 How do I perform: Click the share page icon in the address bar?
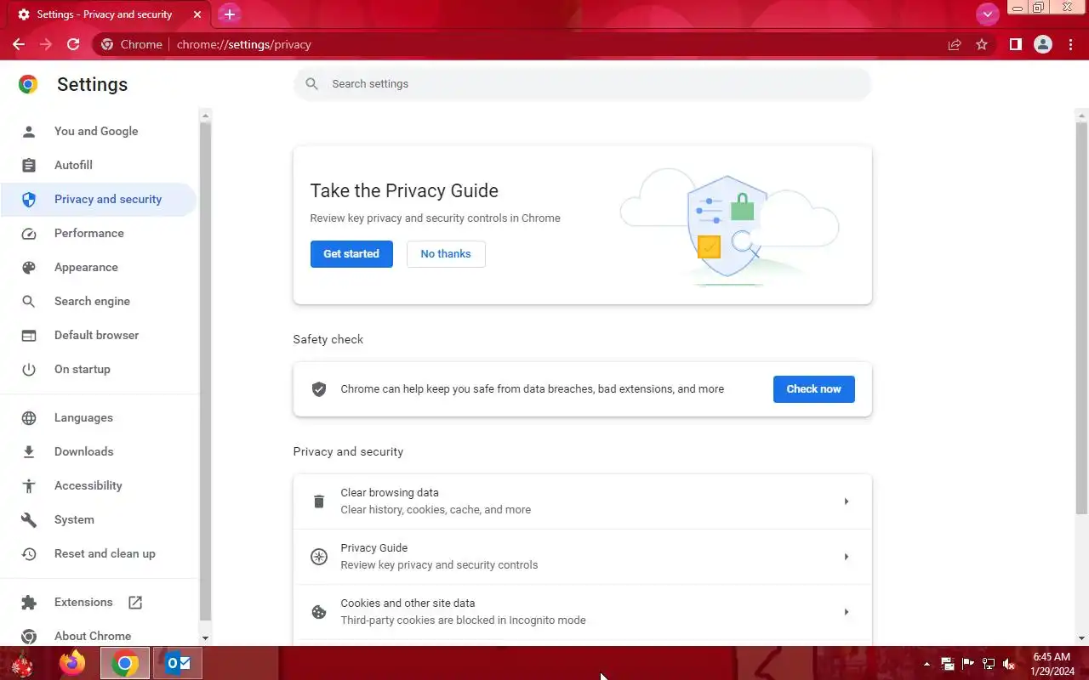click(955, 44)
